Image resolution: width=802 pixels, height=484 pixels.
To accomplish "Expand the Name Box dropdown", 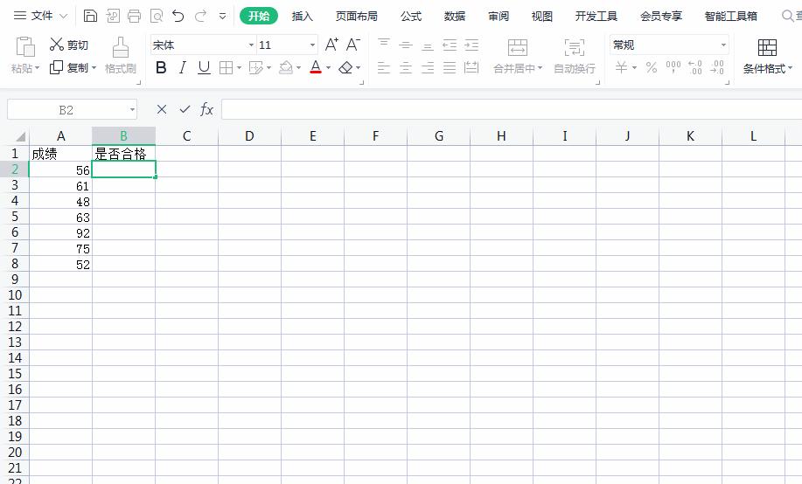I will point(132,109).
